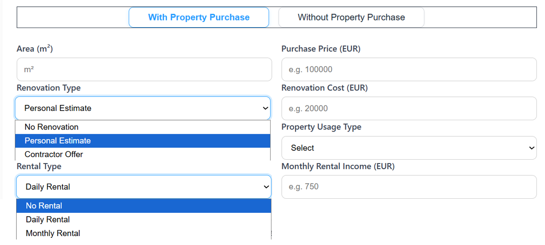Click the Property Usage Type label
Screen dimensions: 545x245
[x=321, y=127]
